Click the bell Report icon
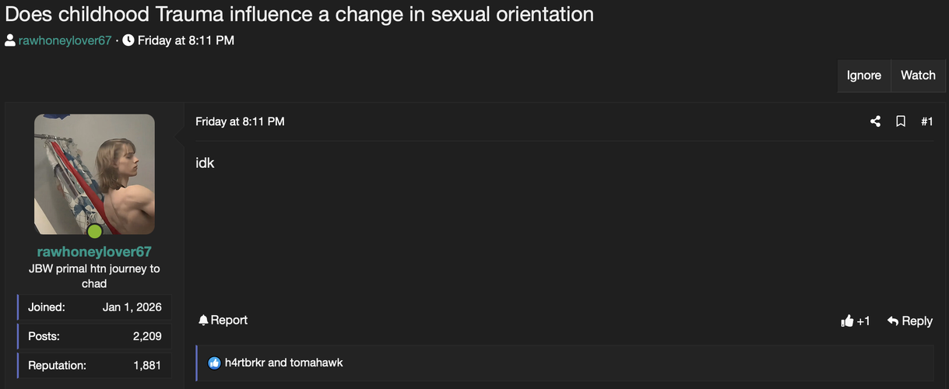 204,320
